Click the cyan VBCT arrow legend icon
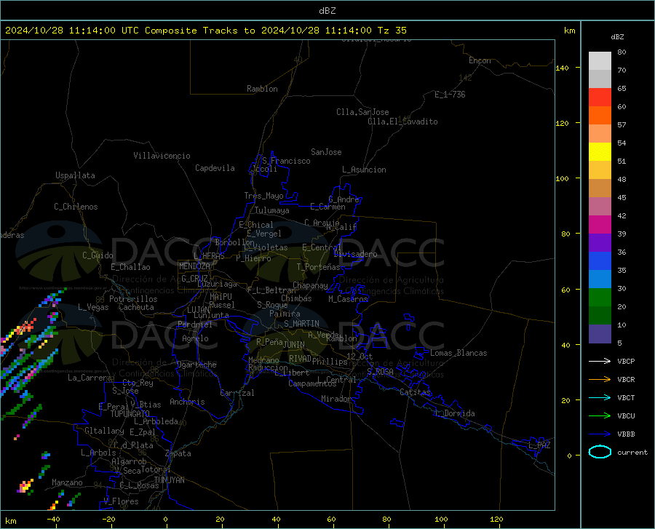This screenshot has width=655, height=529. click(x=600, y=397)
